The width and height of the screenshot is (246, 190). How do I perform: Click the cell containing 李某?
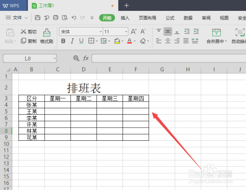click(x=31, y=118)
